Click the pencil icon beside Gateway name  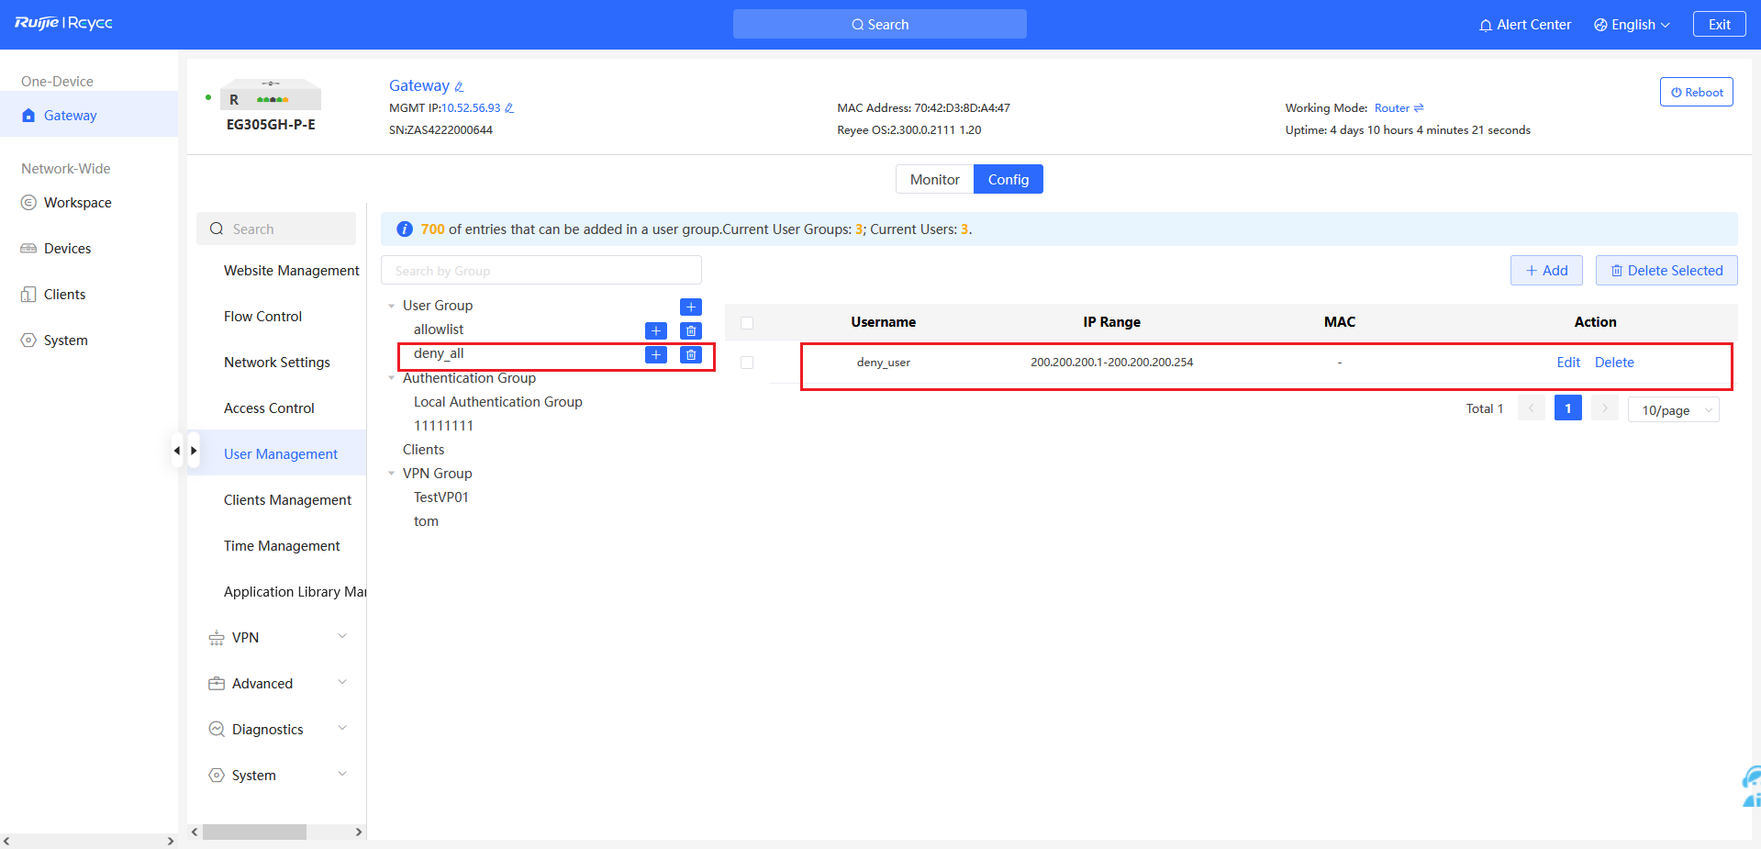click(x=459, y=87)
